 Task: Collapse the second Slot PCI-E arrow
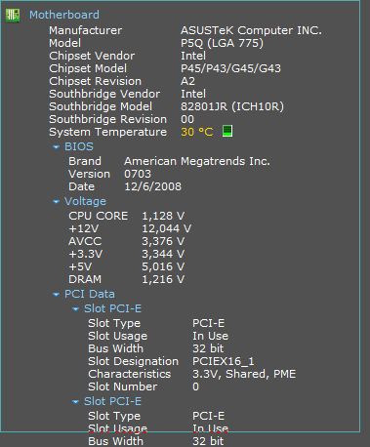[x=75, y=402]
